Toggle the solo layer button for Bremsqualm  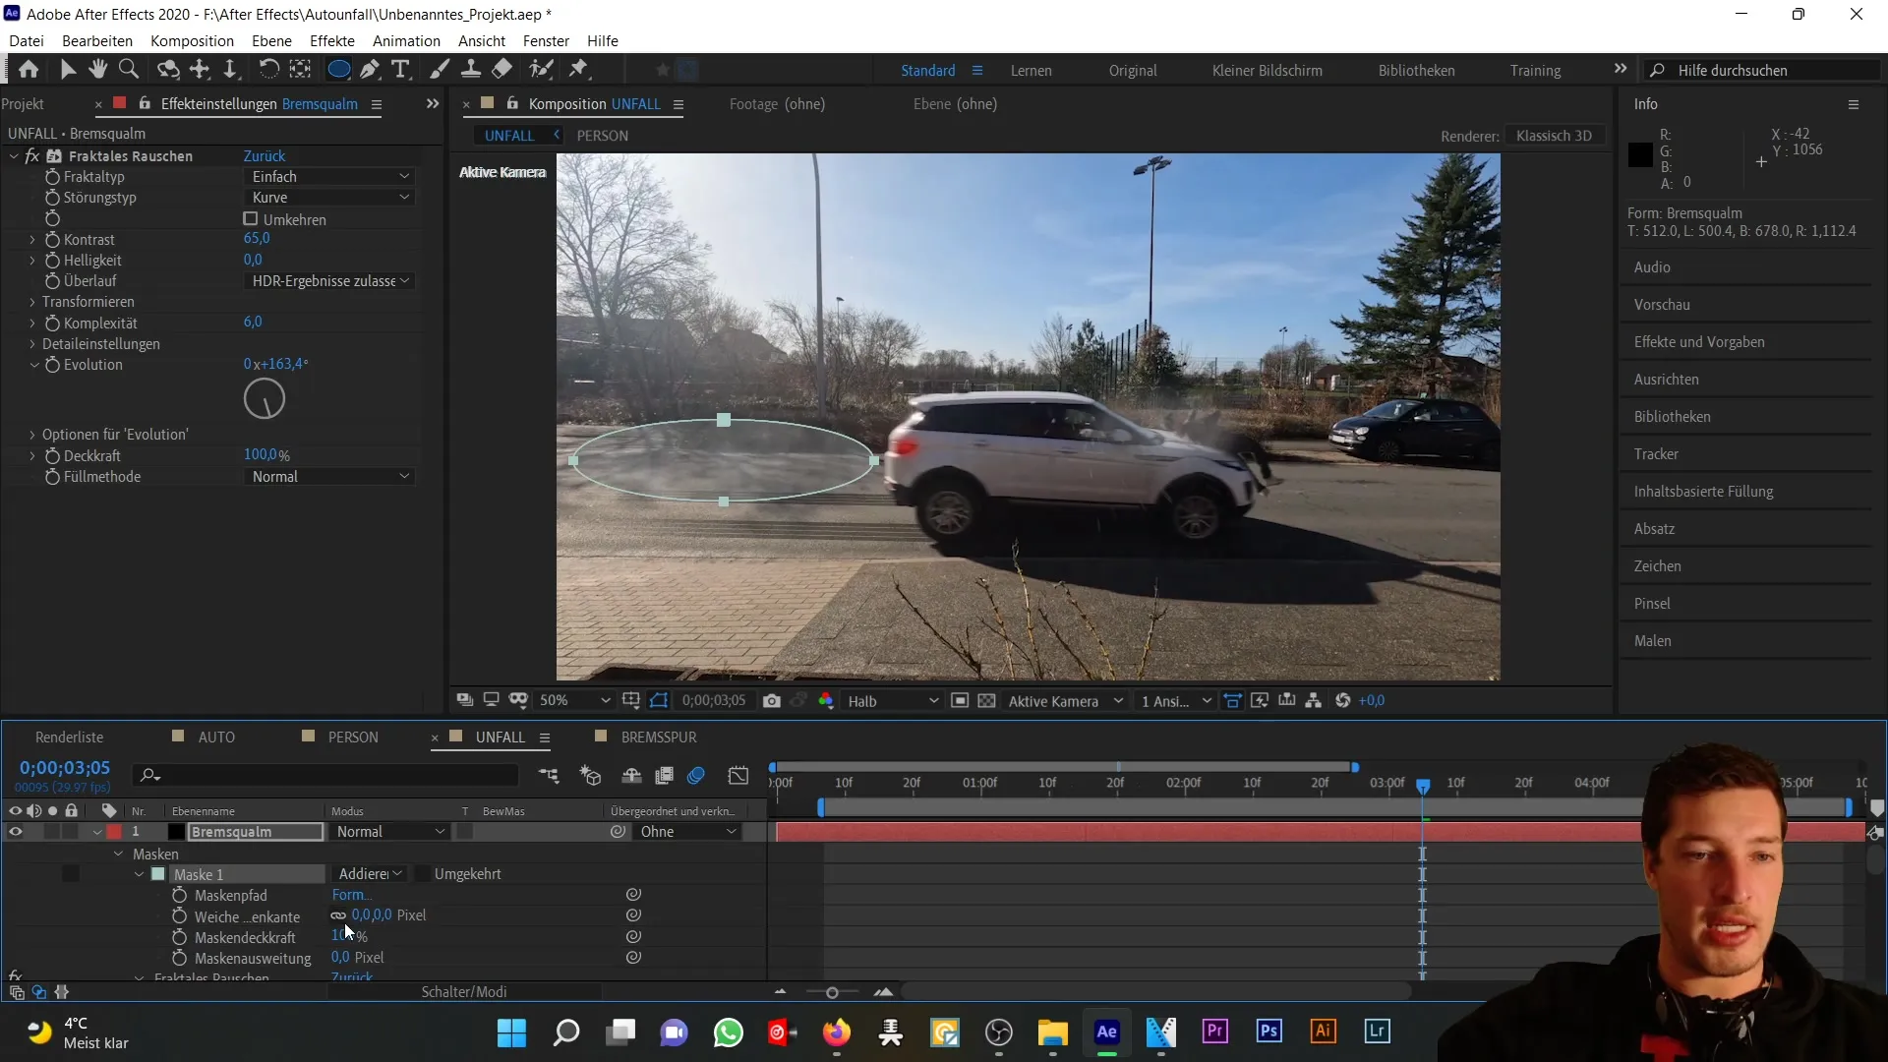tap(52, 831)
